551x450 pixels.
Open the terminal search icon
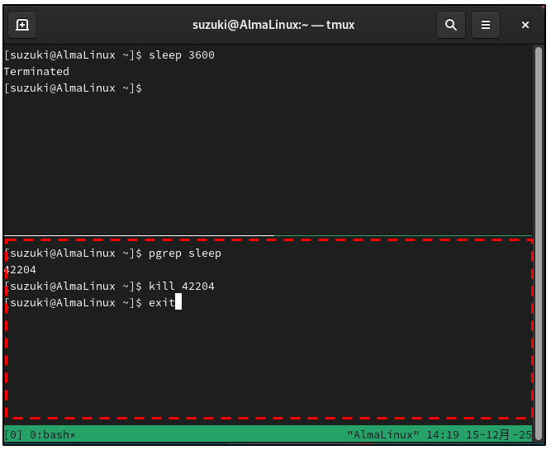(x=450, y=25)
